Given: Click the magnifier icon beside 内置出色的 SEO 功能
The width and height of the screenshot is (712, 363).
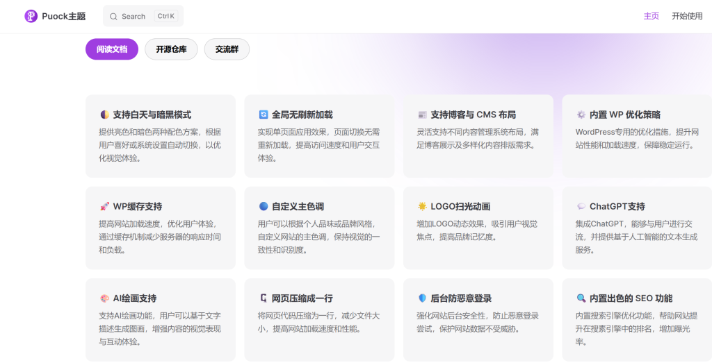Looking at the screenshot, I should tap(581, 298).
